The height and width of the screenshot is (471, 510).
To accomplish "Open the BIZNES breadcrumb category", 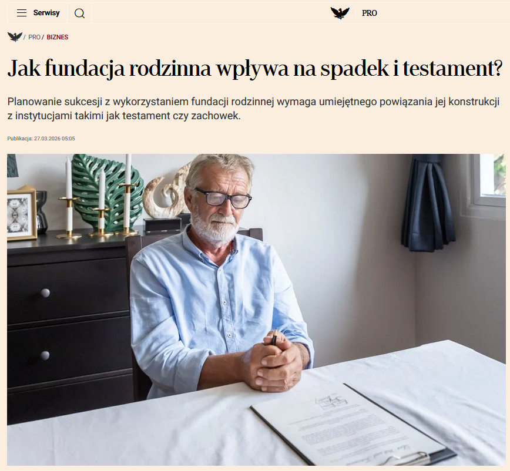I will tap(57, 37).
